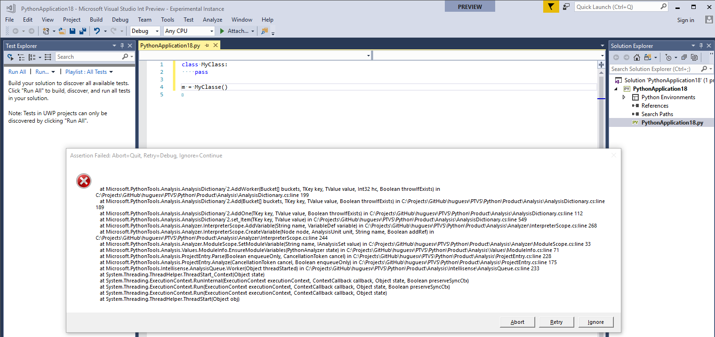Open the Playlist : All Tests dropdown
This screenshot has width=715, height=337.
[x=89, y=71]
